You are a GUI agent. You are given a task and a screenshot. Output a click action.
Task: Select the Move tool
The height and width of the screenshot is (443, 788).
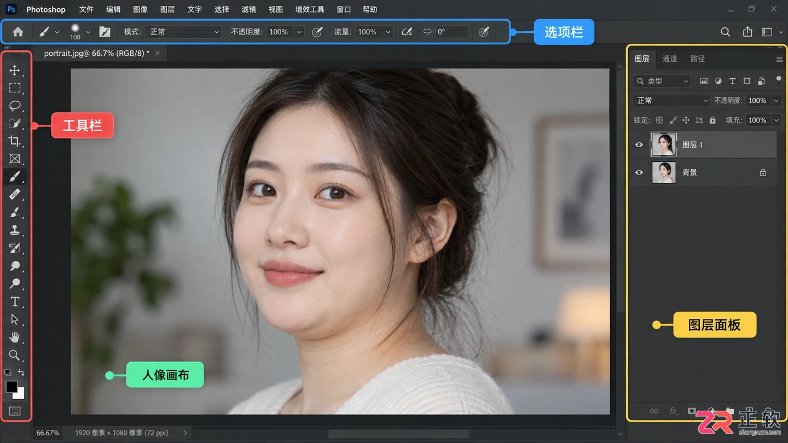15,70
